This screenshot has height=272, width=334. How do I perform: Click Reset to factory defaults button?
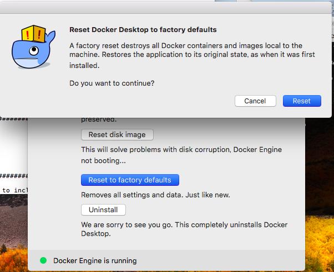click(x=130, y=180)
